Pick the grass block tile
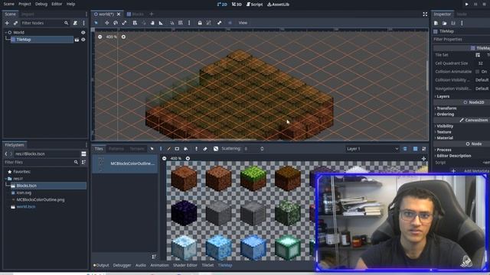The width and height of the screenshot is (490, 275). [x=253, y=178]
